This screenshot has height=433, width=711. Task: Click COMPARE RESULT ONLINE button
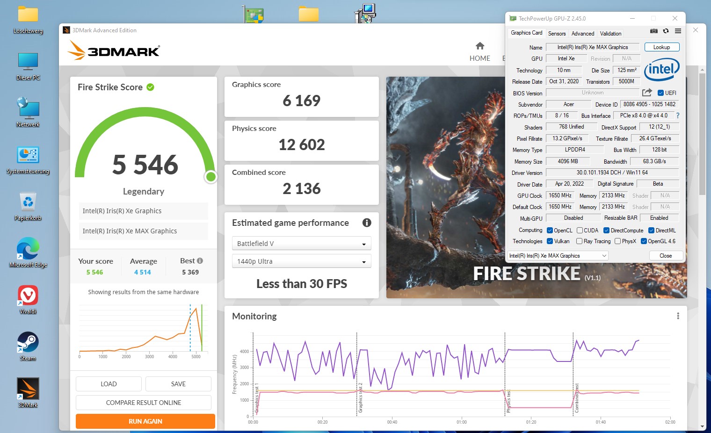144,403
